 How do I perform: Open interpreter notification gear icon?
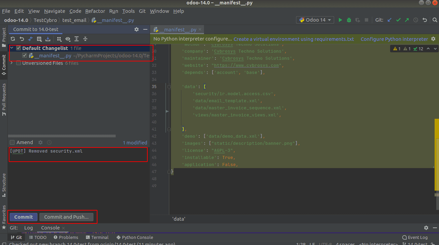[433, 39]
